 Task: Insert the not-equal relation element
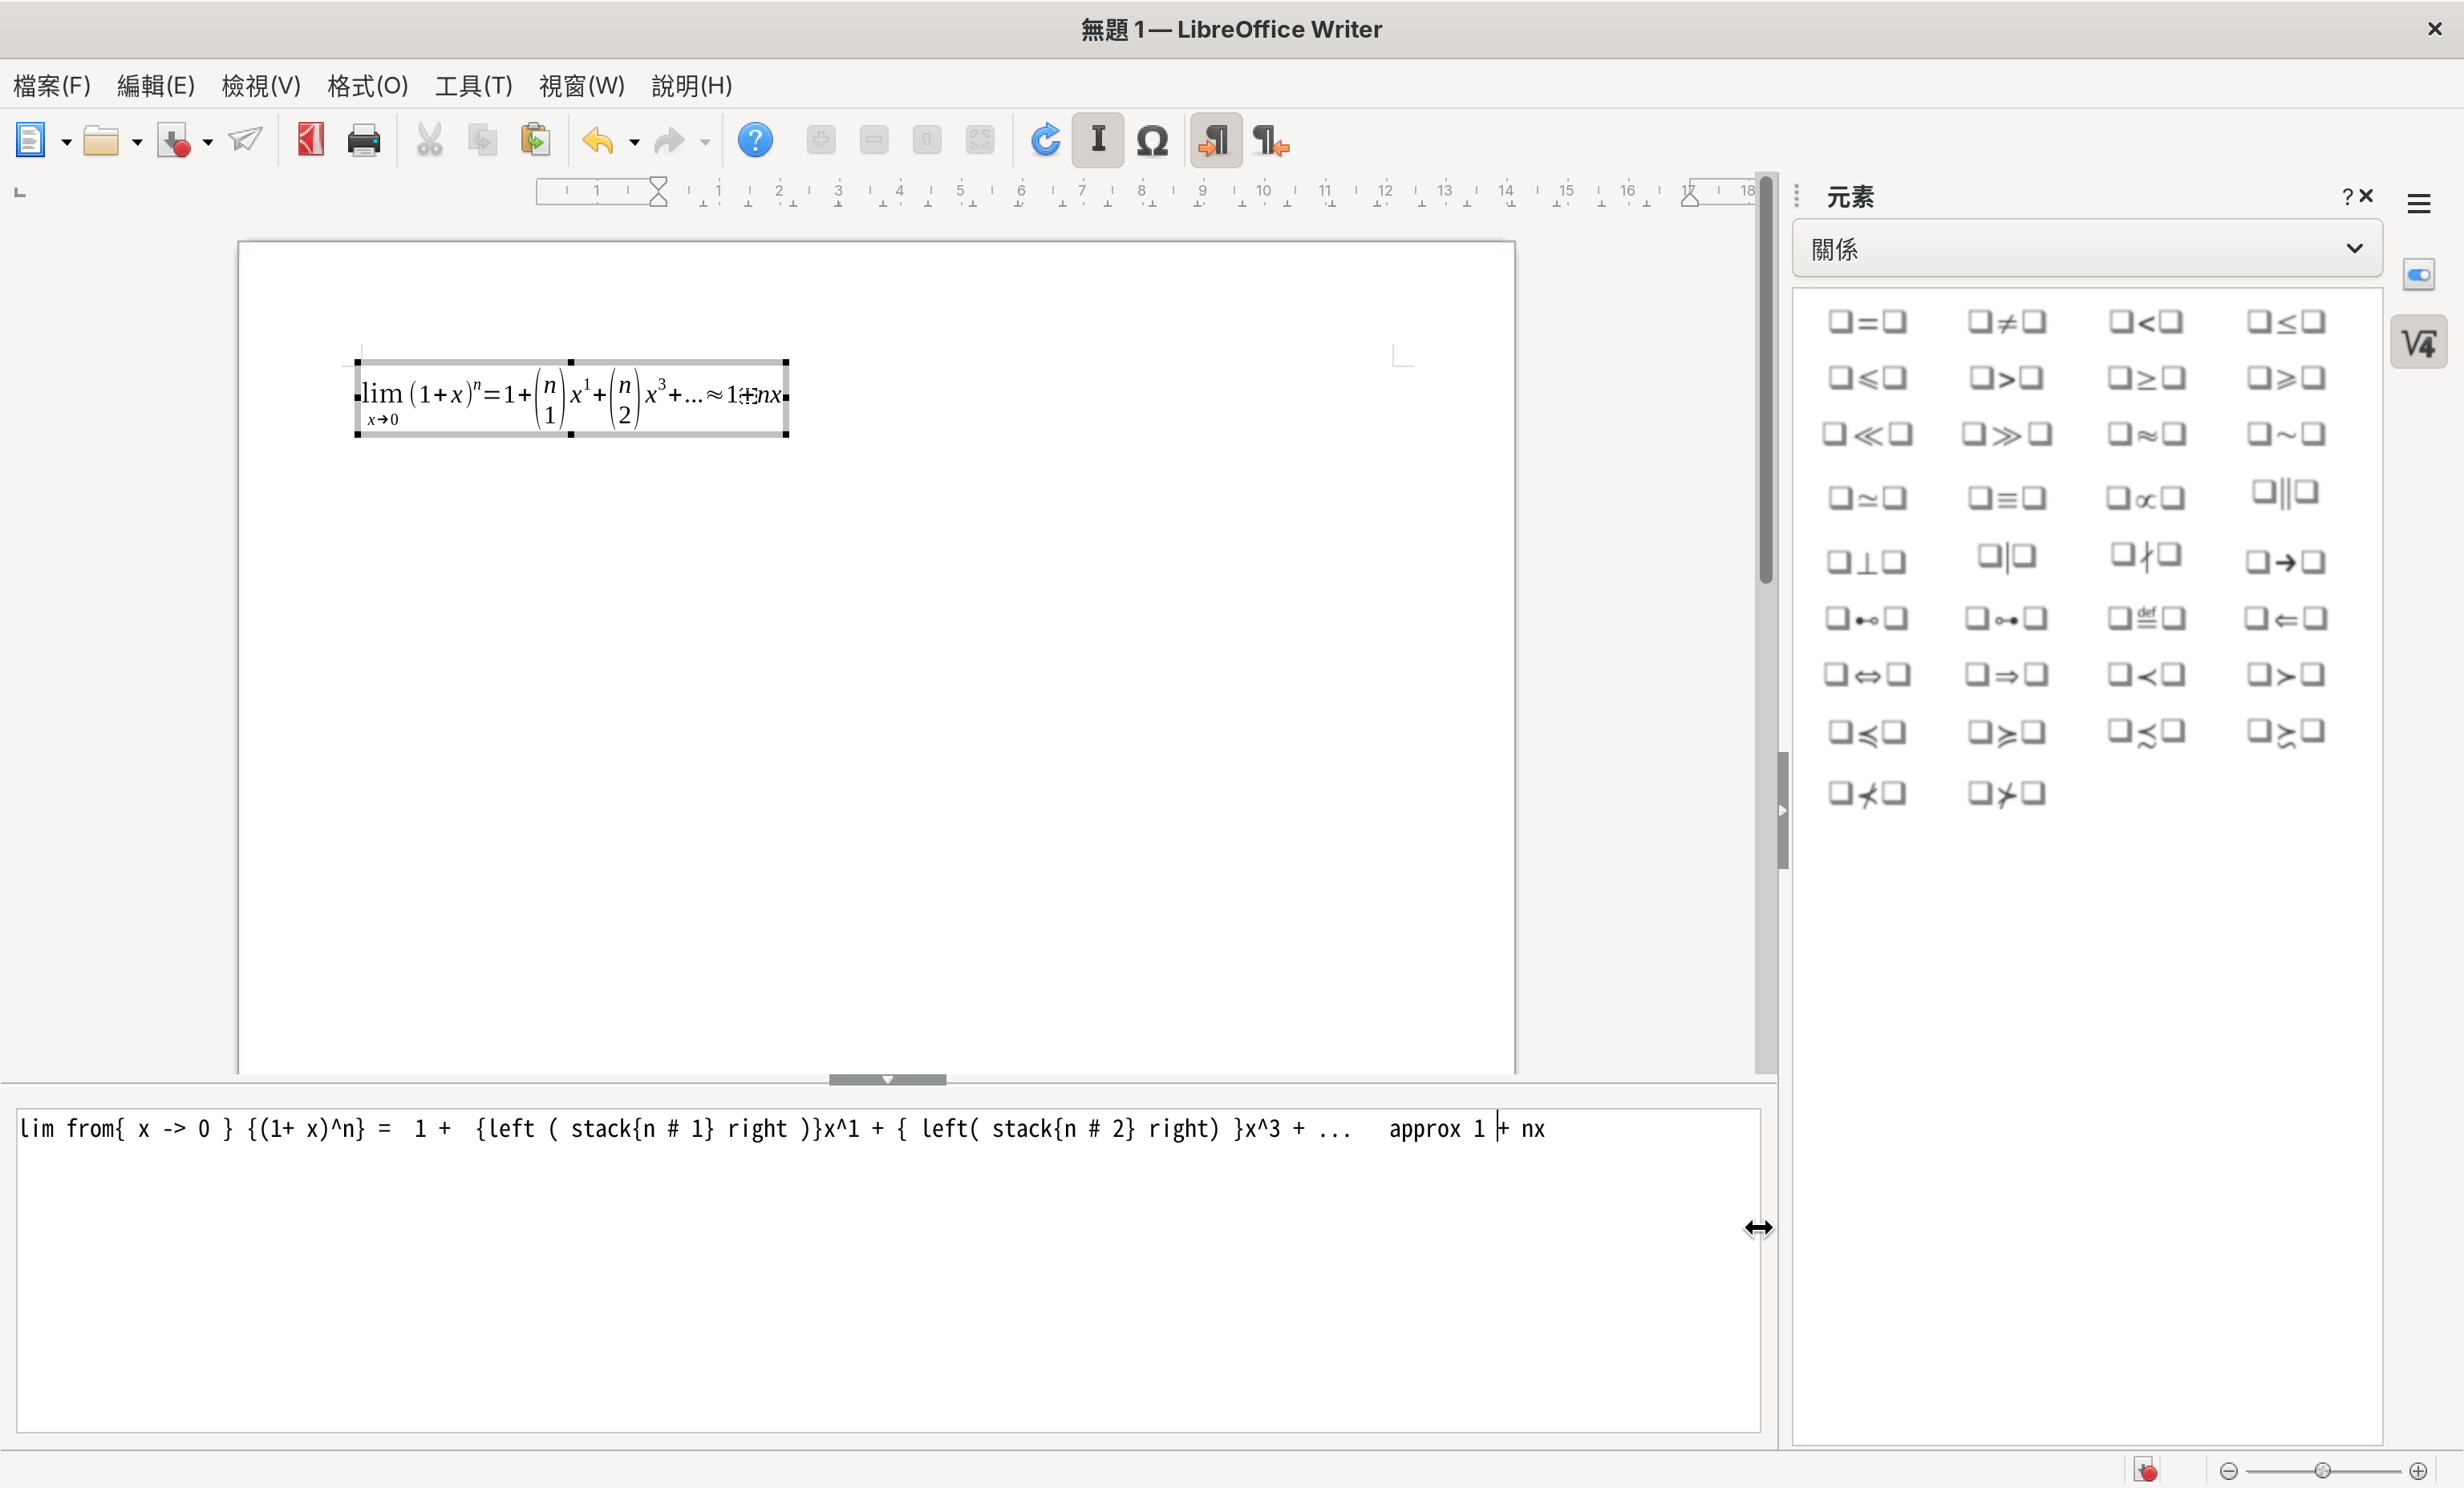(x=2006, y=321)
